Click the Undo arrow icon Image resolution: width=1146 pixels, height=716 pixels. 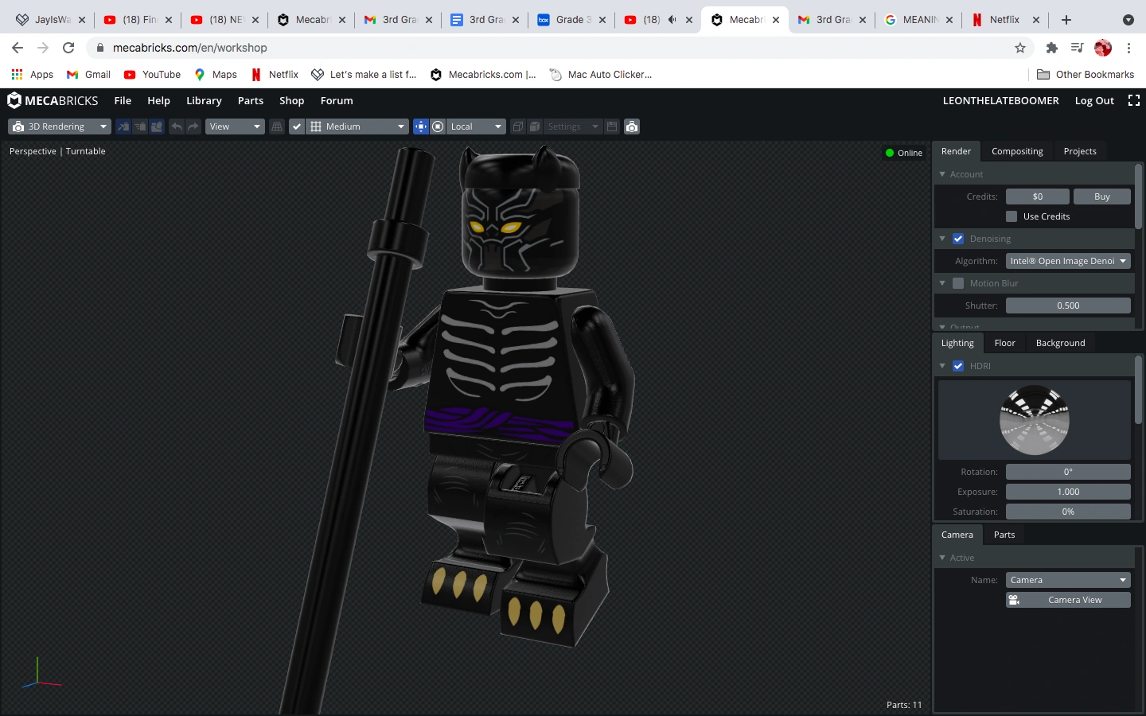(177, 126)
